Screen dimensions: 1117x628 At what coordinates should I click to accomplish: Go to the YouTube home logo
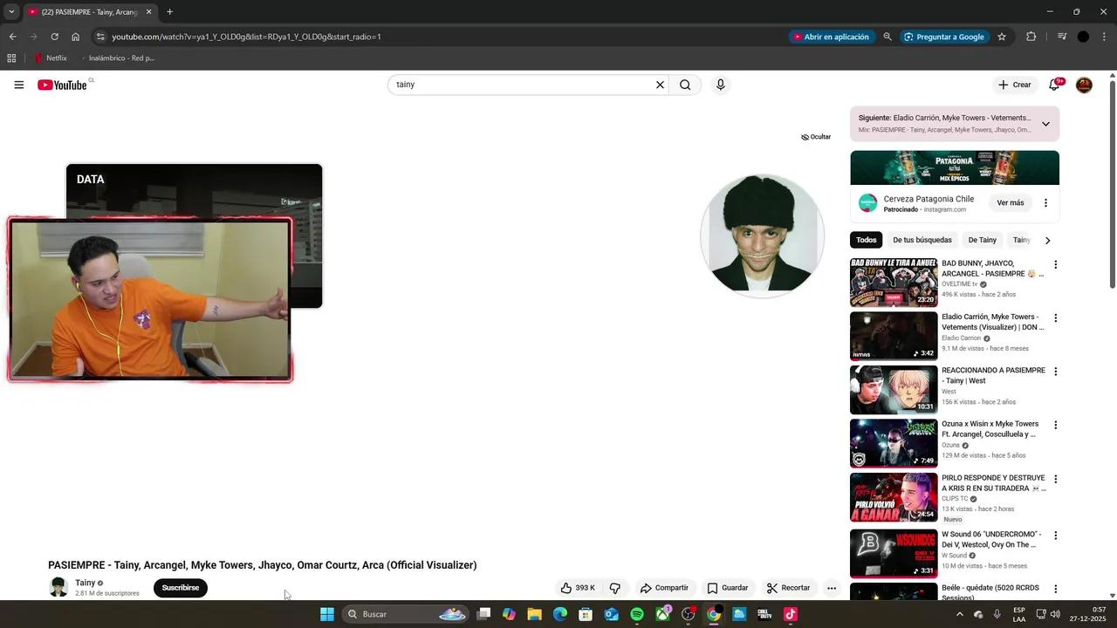[63, 85]
